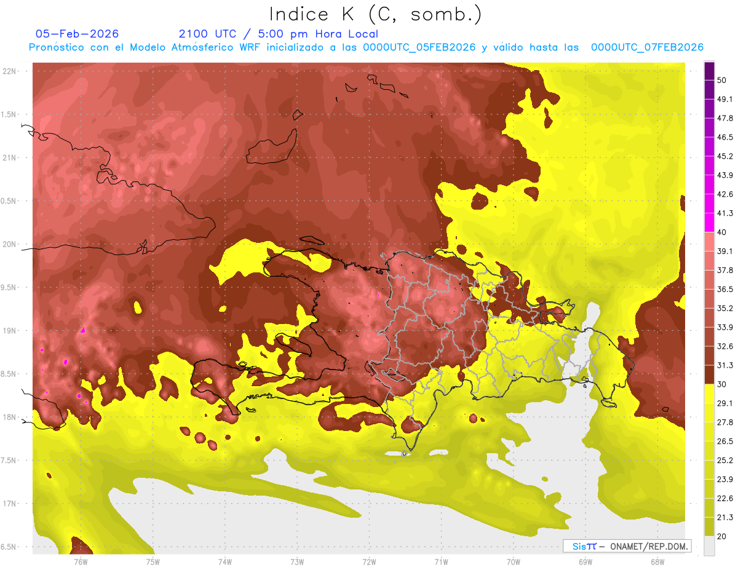The image size is (738, 570).
Task: Click the "36.5" color scale value
Action: click(724, 289)
